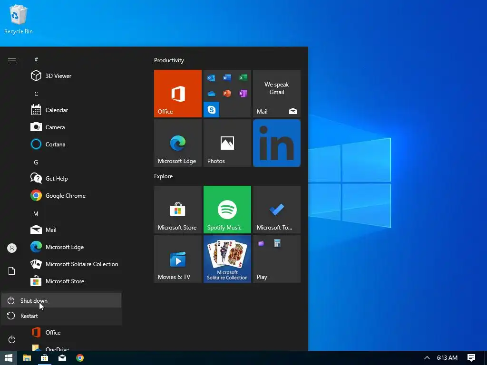
Task: Expand the Start menu hamburger button
Action: (x=12, y=60)
